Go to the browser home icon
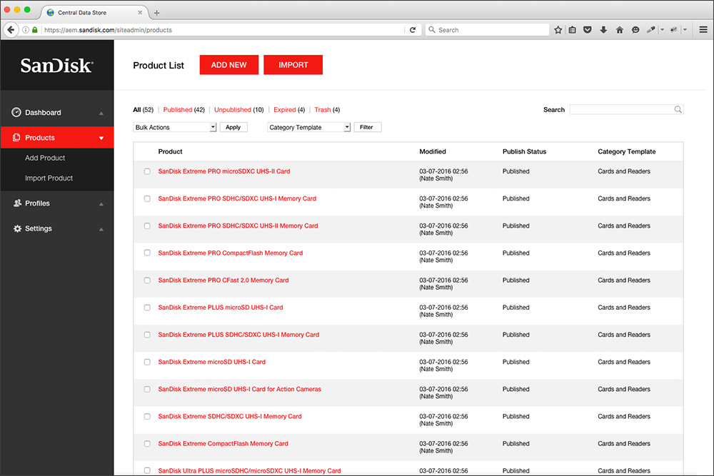 pyautogui.click(x=619, y=30)
